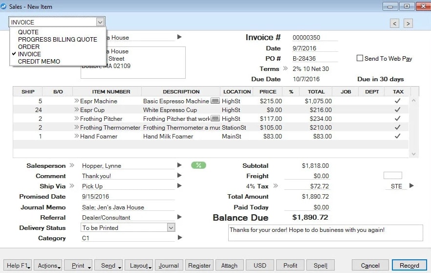This screenshot has height=273, width=431.
Task: Click the Register button
Action: click(199, 265)
